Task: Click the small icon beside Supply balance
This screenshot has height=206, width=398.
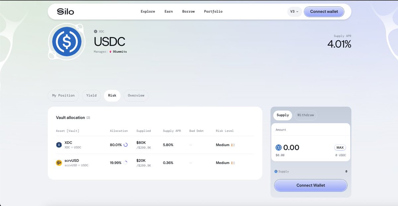Action: pyautogui.click(x=276, y=172)
